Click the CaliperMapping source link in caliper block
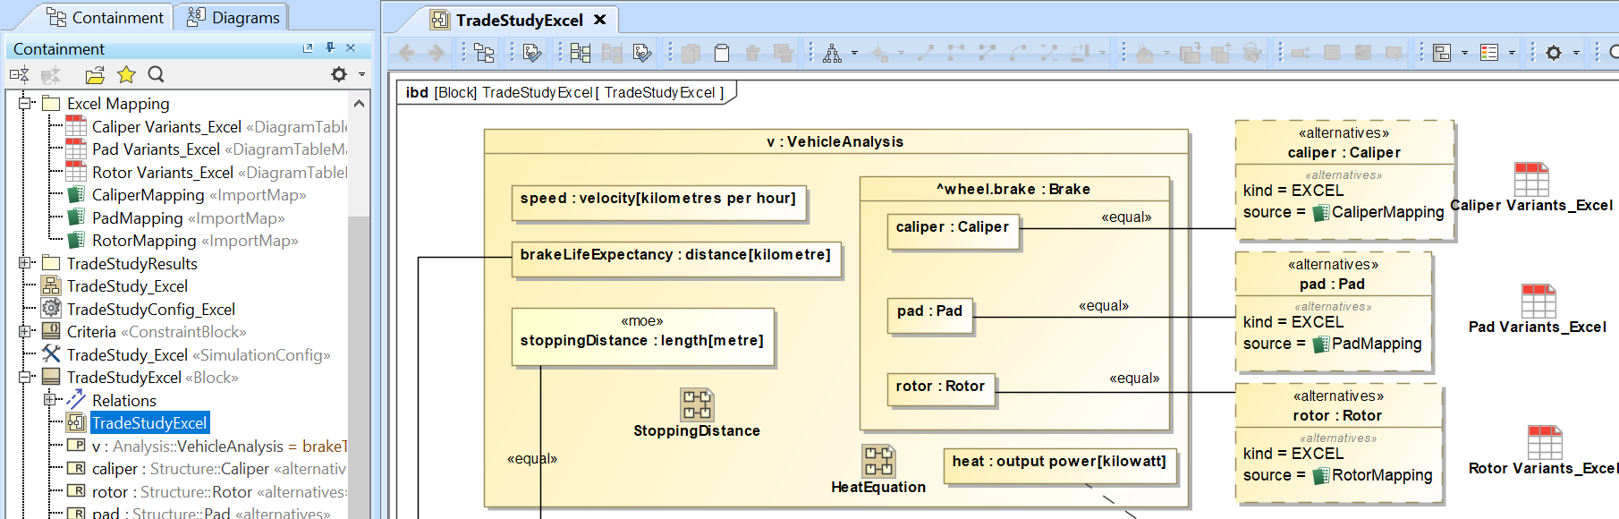The width and height of the screenshot is (1619, 519). 1386,212
